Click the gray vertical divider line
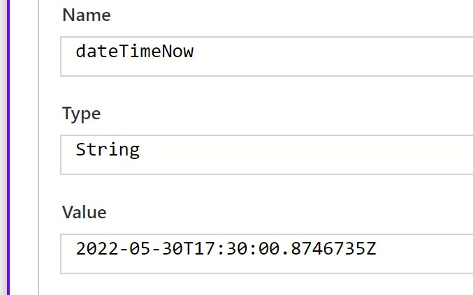This screenshot has height=295, width=473. 38,147
